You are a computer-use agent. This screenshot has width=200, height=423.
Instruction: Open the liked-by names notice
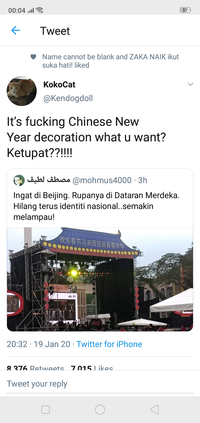point(111,61)
